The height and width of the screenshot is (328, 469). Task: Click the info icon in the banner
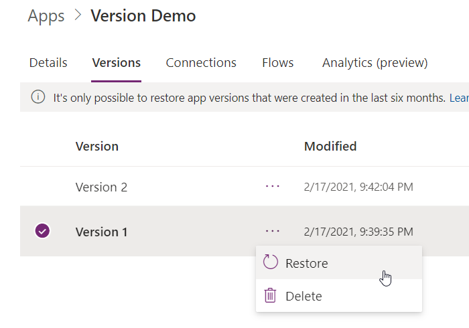[38, 97]
